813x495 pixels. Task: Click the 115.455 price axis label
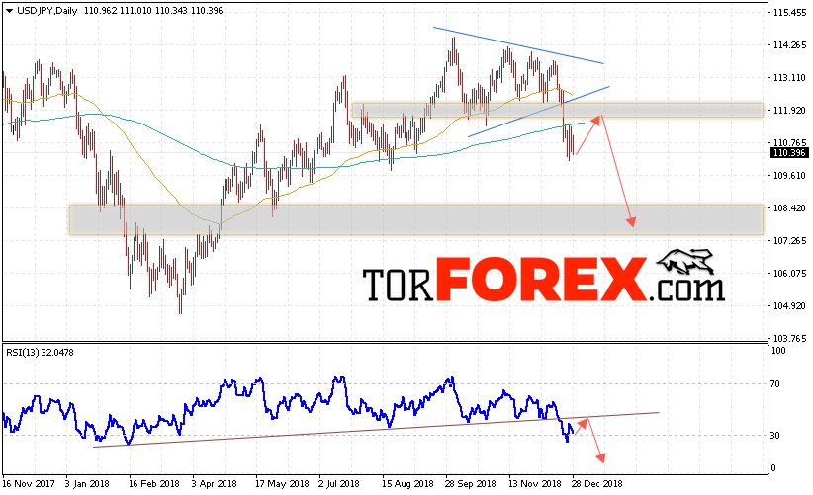click(789, 13)
